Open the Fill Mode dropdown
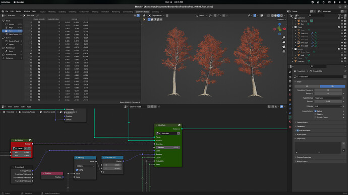348x195 pixels. [x=328, y=106]
